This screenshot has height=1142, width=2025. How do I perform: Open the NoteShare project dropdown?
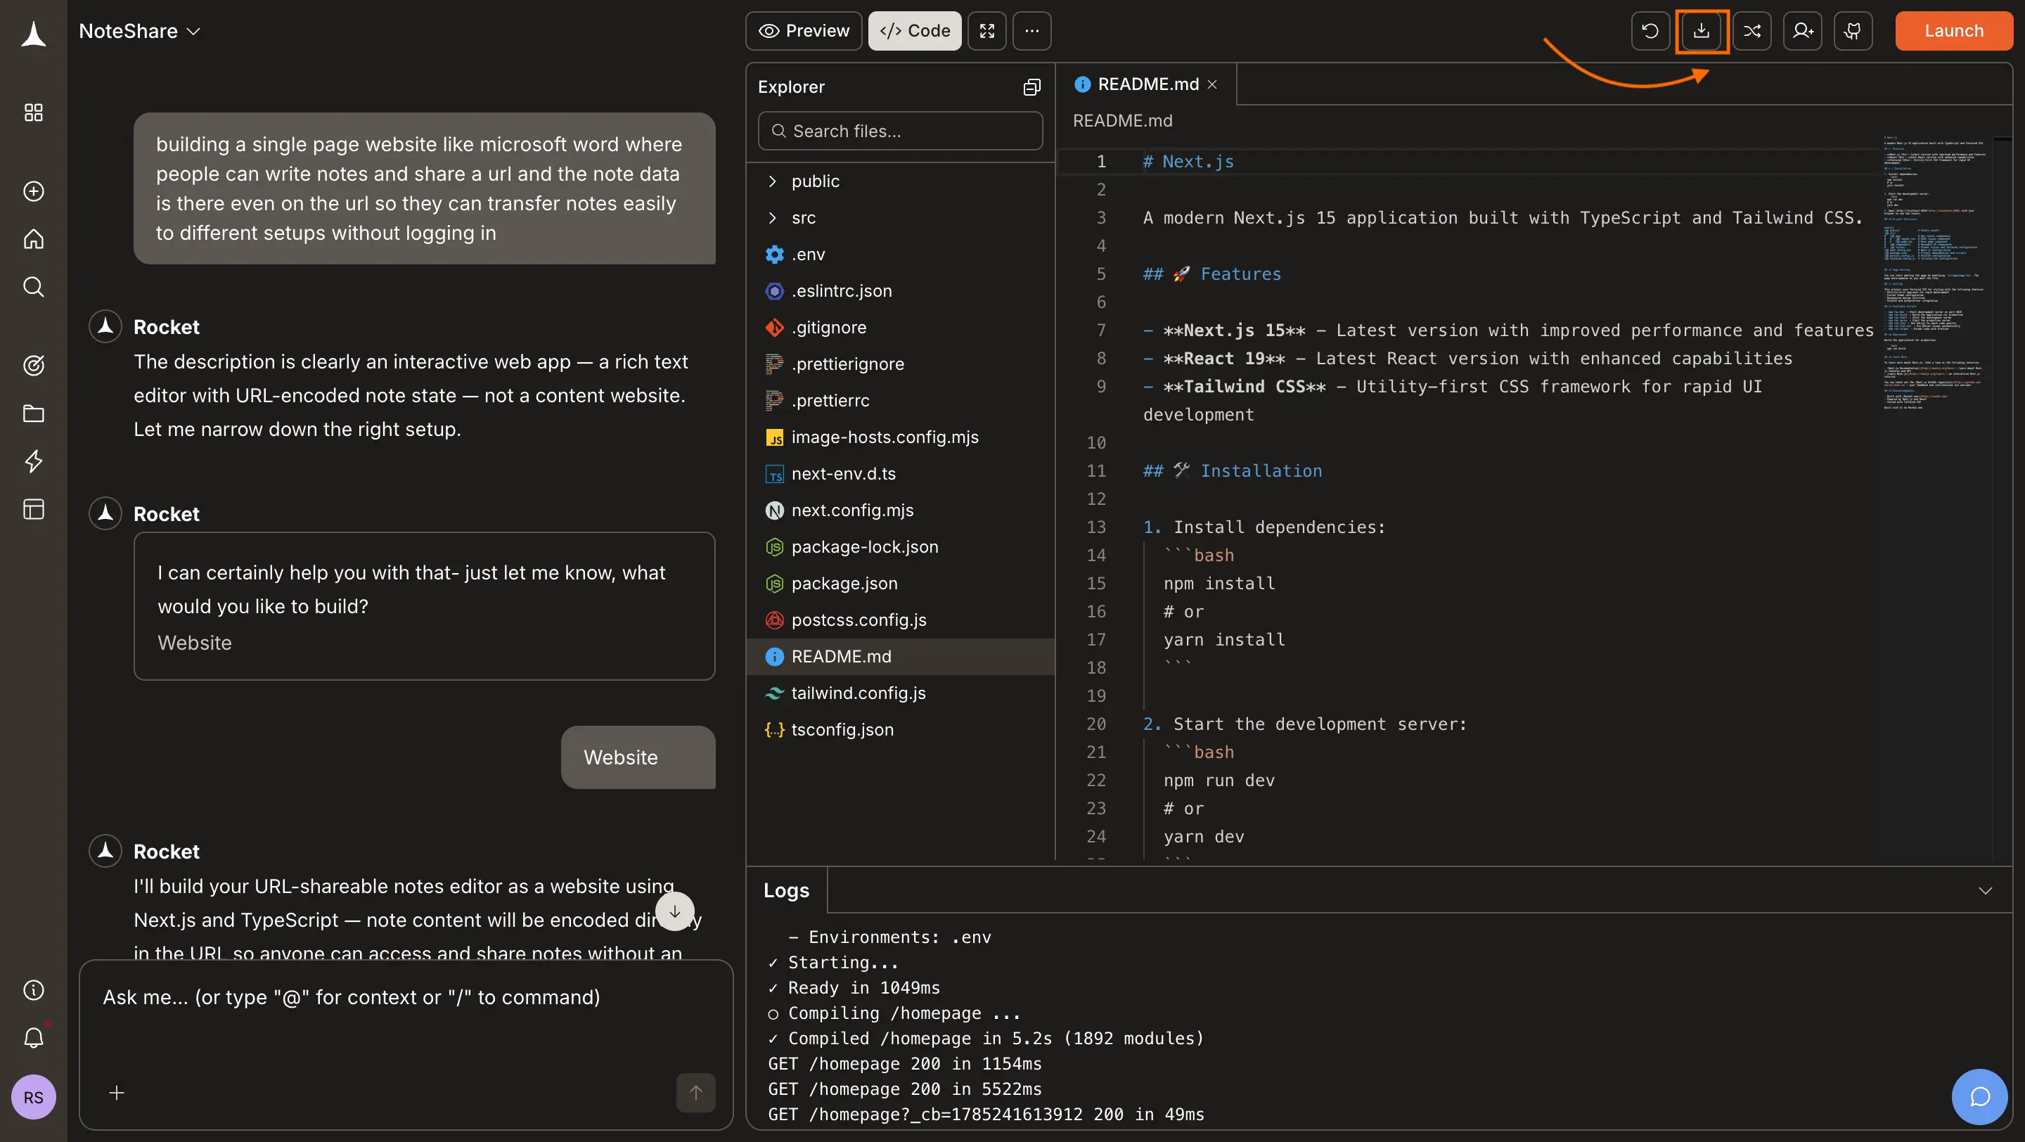pos(140,31)
